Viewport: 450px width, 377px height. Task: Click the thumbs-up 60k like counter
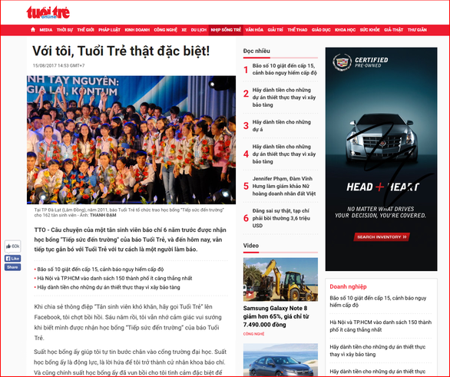point(12,246)
